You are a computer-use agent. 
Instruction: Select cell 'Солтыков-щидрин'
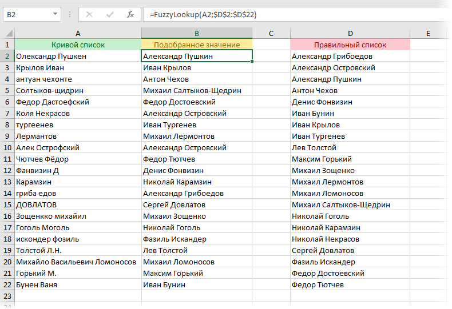78,91
